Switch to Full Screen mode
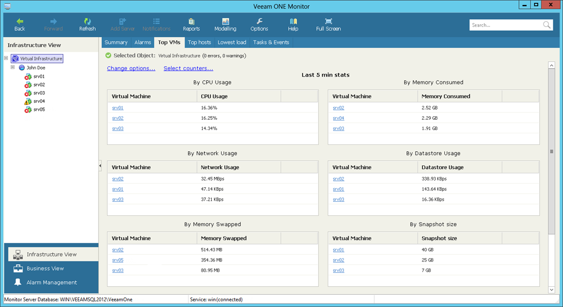The width and height of the screenshot is (563, 307). [328, 25]
